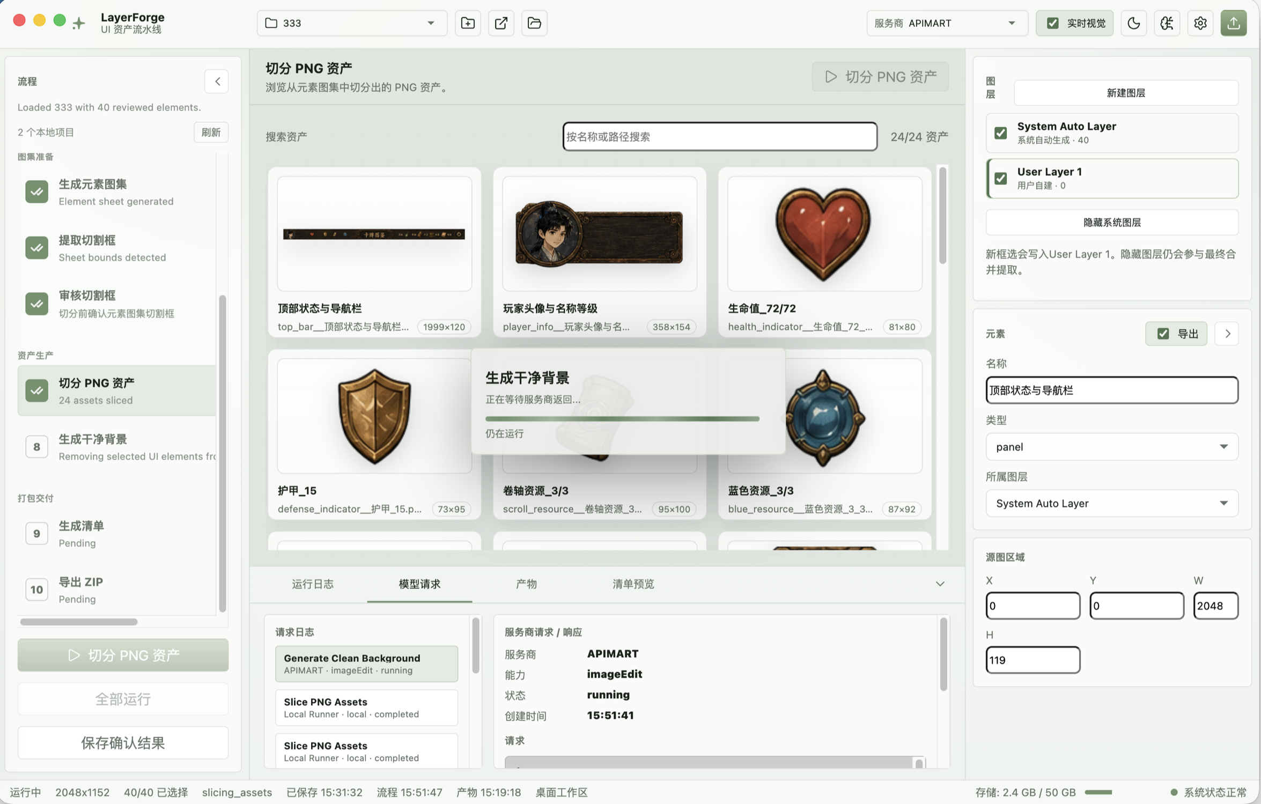
Task: Click the language translation icon
Action: pos(1167,23)
